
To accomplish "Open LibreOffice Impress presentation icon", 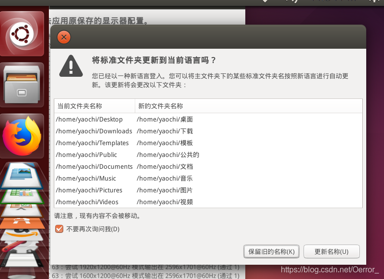I will click(22, 211).
